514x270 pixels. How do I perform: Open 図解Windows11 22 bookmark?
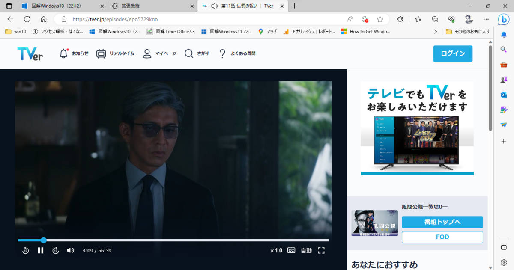(x=227, y=31)
